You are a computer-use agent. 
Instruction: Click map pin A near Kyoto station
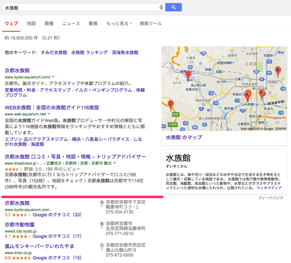(x=247, y=96)
